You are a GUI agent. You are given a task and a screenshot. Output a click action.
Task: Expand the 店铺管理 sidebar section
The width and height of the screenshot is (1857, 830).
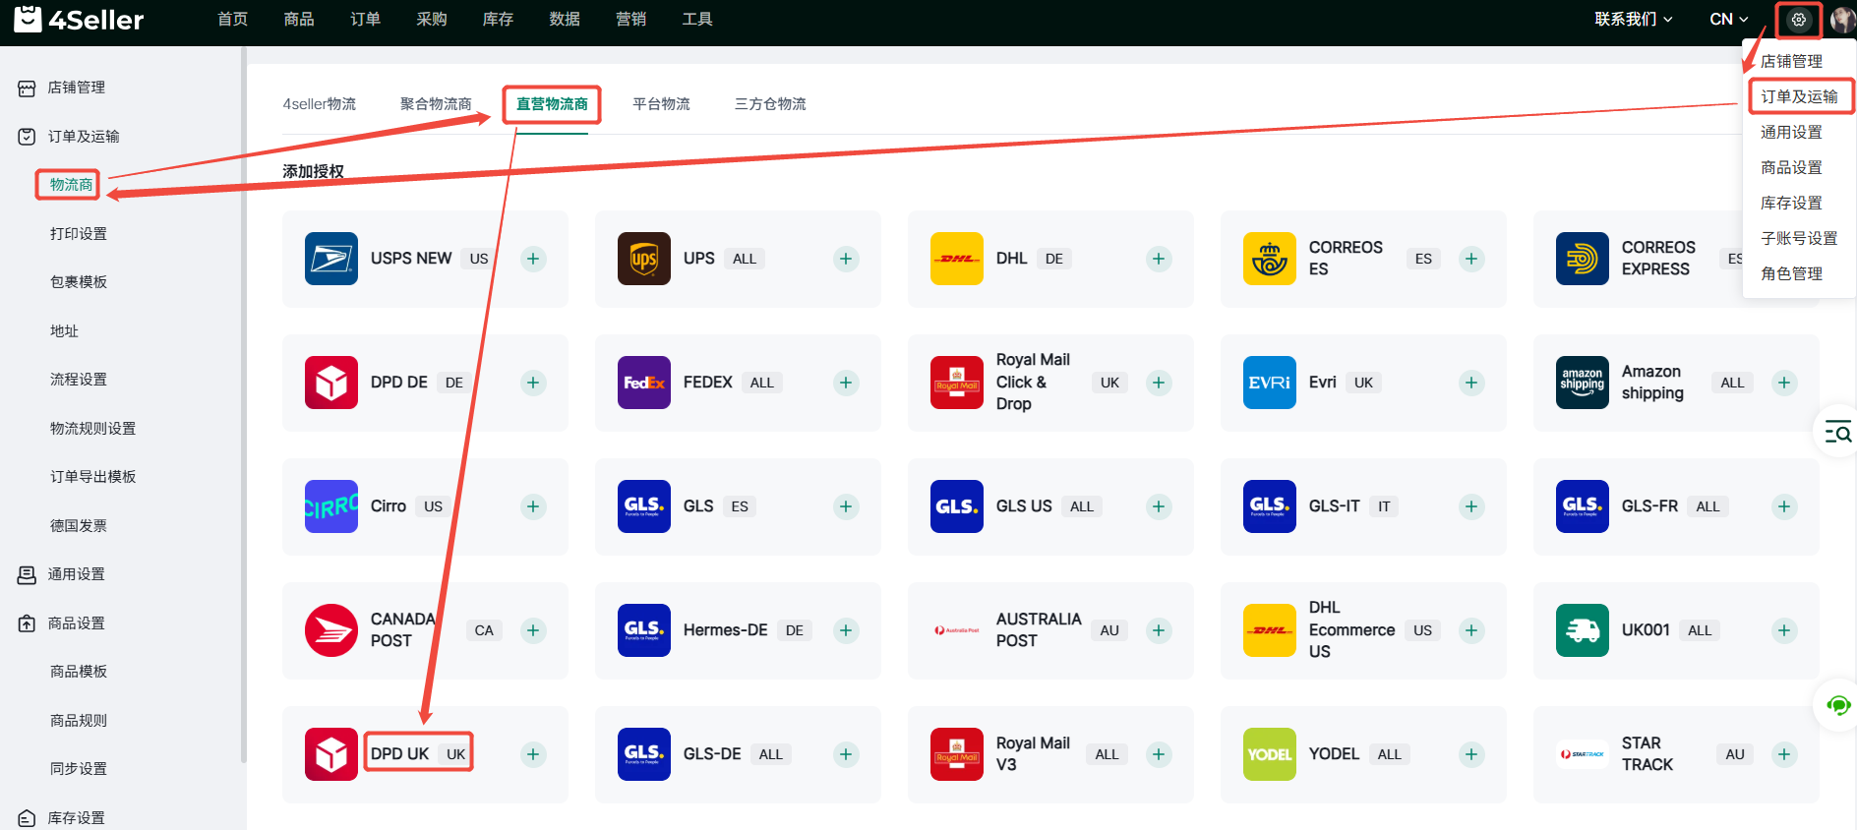point(77,88)
